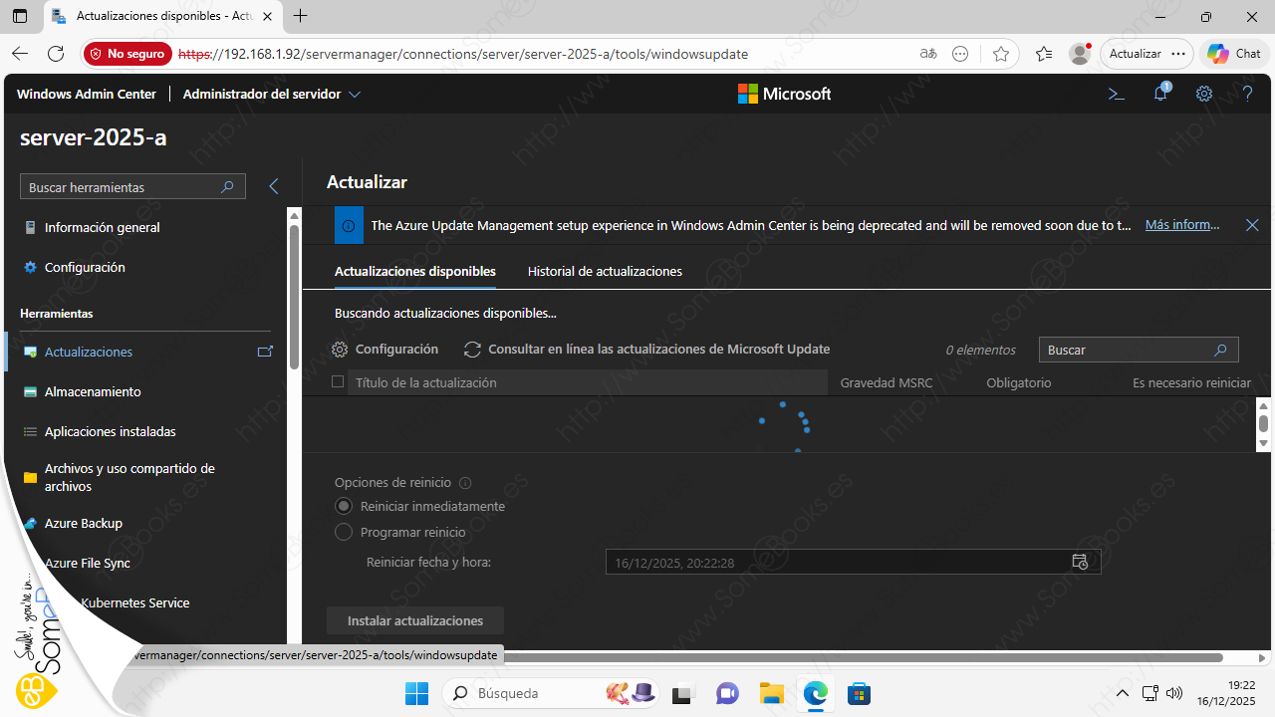Switch to Historial de actualizaciones tab

(605, 271)
